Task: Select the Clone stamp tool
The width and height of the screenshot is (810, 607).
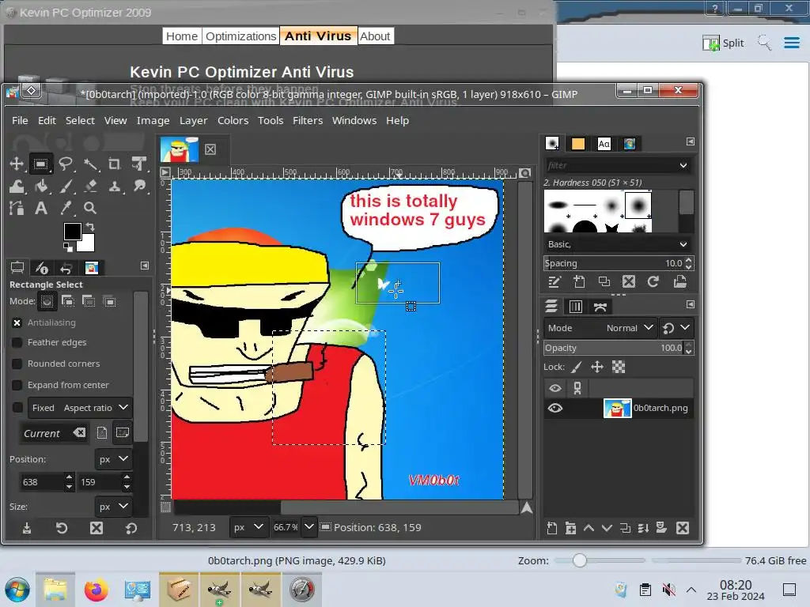Action: coord(115,187)
